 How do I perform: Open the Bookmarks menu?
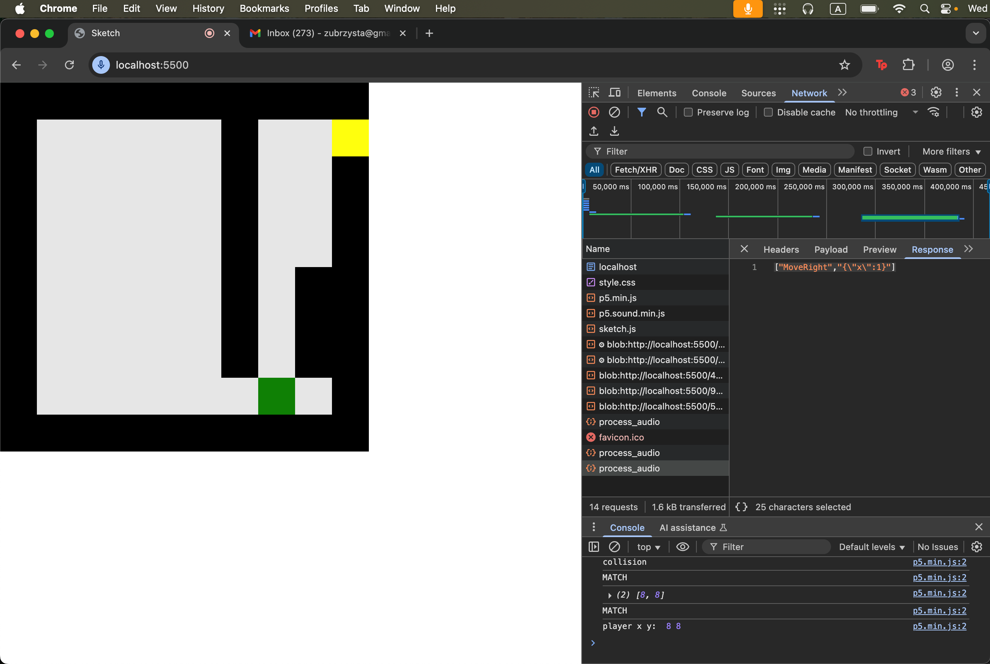pos(264,8)
